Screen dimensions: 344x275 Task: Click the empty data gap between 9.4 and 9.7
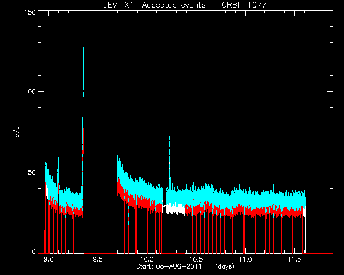101,197
